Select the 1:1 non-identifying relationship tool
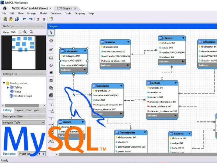217x163 pixels. [51, 104]
